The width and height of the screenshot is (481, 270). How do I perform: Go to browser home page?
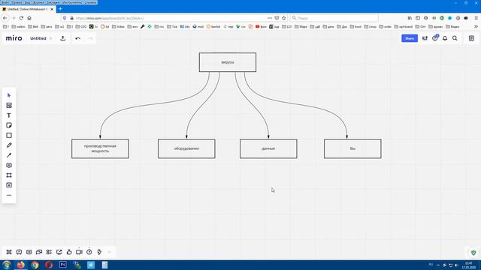click(x=29, y=18)
